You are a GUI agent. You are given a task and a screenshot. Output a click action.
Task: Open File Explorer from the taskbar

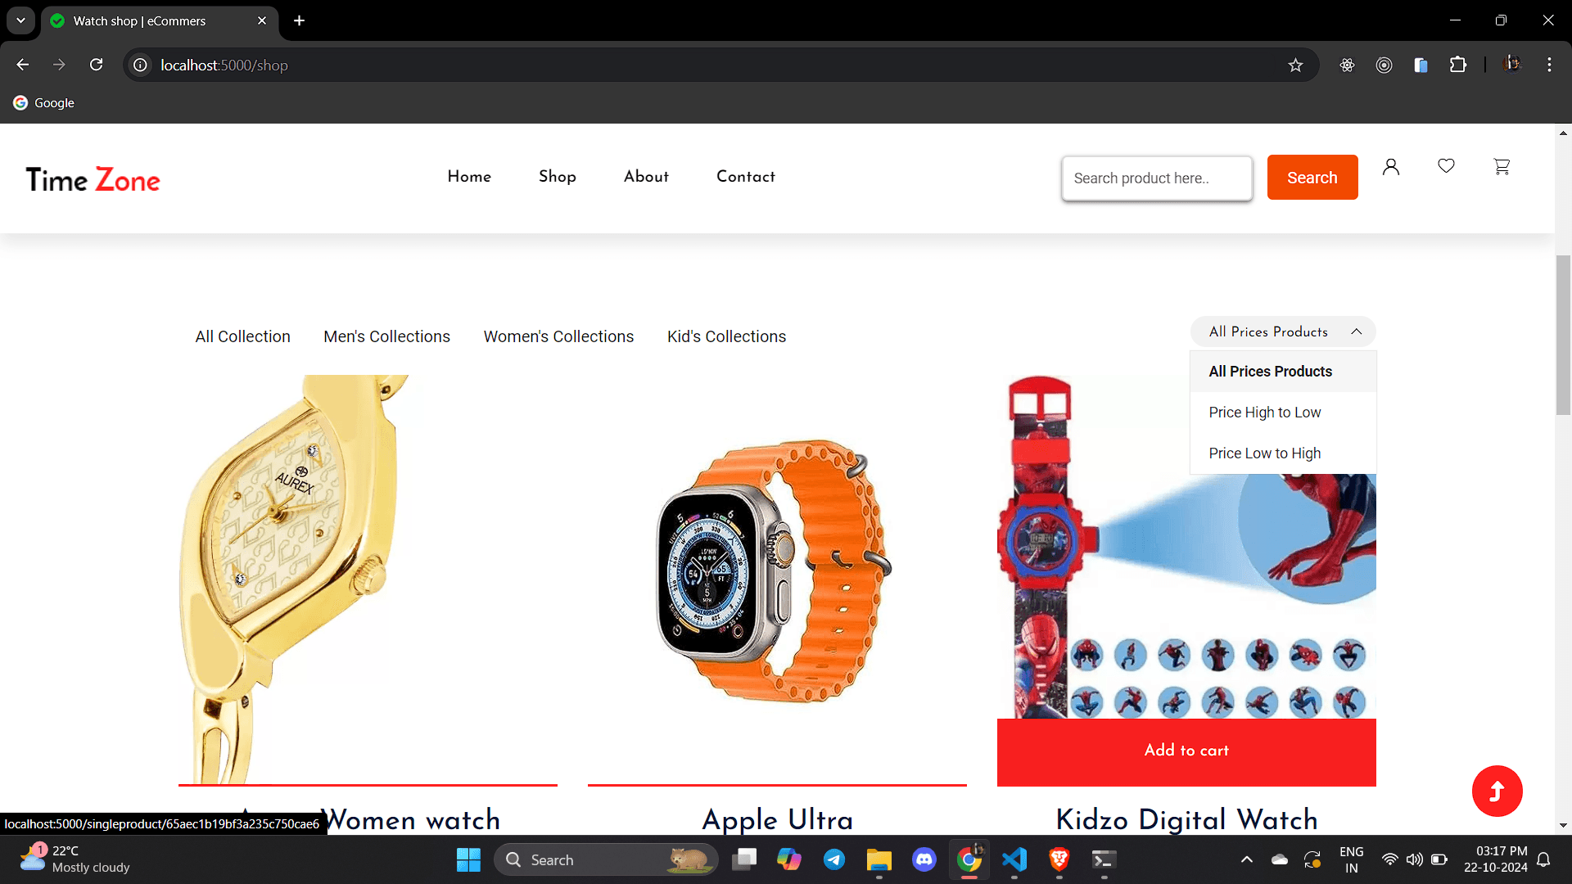[879, 859]
